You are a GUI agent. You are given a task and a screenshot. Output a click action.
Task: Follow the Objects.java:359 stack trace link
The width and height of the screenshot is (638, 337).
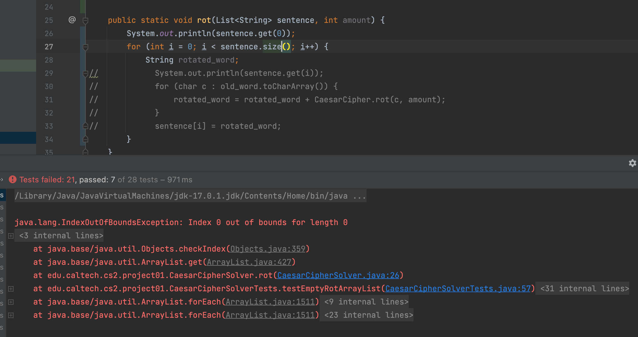pos(268,249)
